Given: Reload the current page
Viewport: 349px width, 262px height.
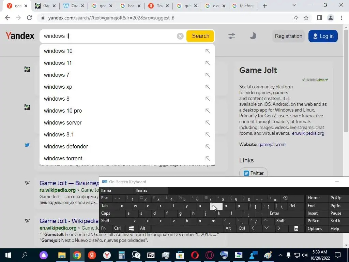Looking at the screenshot, I should click(x=29, y=18).
